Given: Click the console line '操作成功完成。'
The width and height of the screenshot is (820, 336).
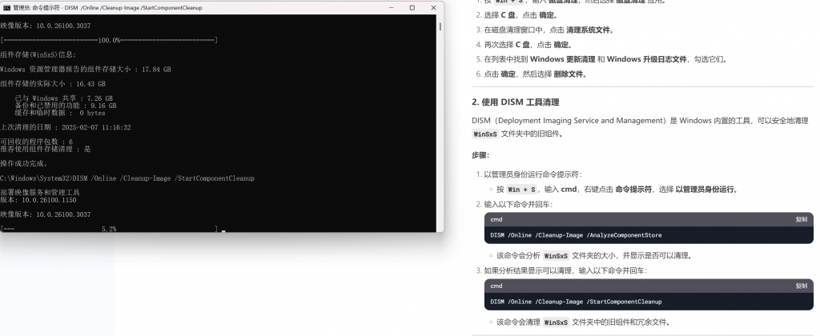Looking at the screenshot, I should (x=25, y=163).
